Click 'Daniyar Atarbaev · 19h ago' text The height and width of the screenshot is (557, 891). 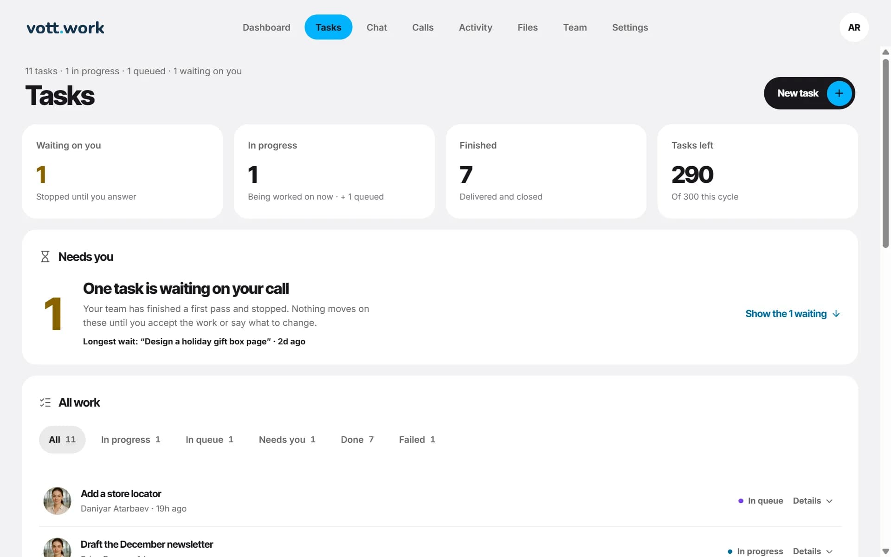(x=134, y=509)
